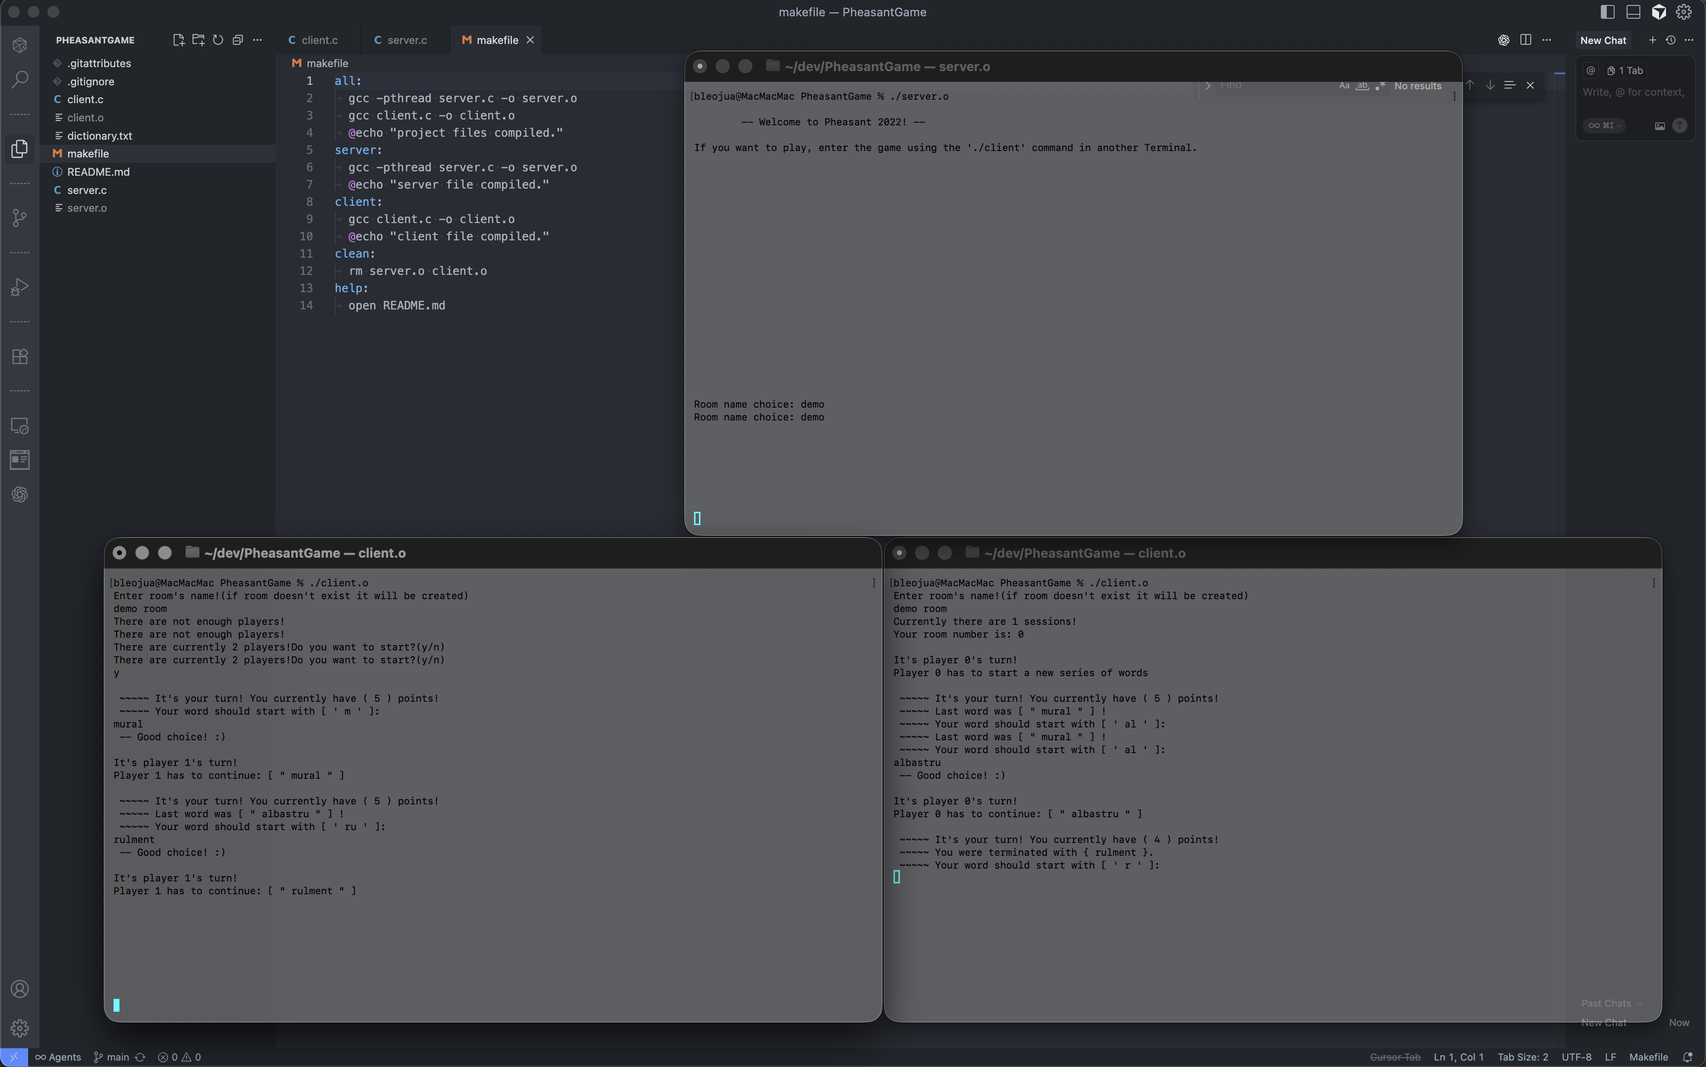
Task: Toggle find in selection
Action: [1510, 85]
